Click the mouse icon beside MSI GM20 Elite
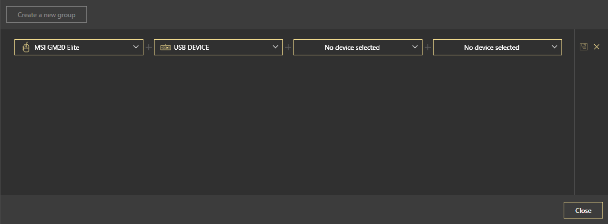The height and width of the screenshot is (224, 608). point(25,48)
